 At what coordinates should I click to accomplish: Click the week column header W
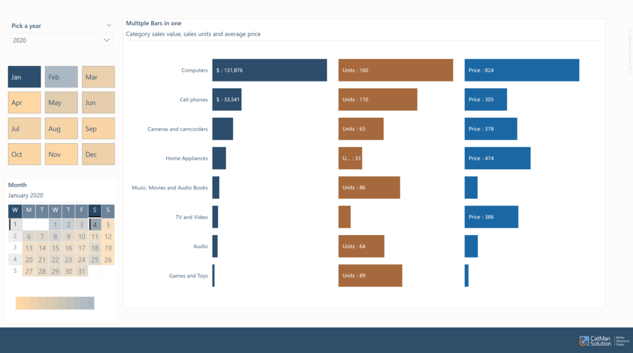point(15,210)
